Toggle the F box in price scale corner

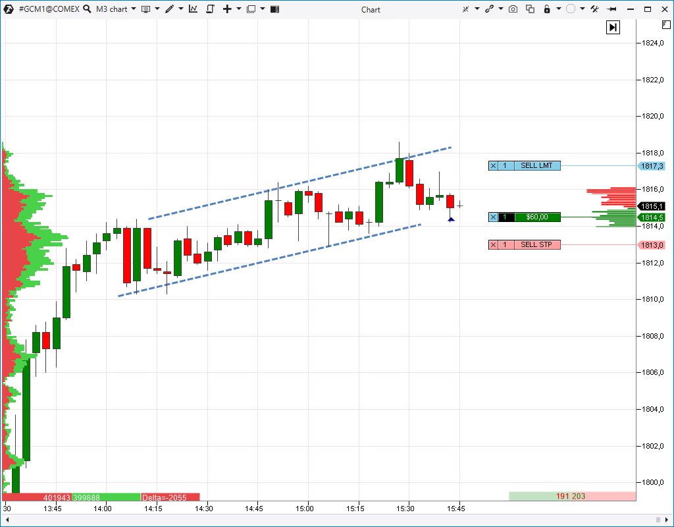(x=666, y=25)
